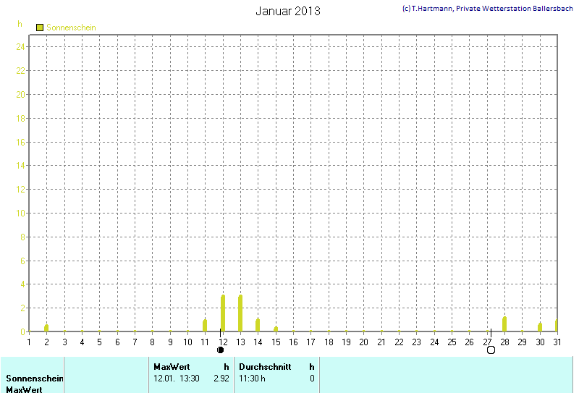579x393 pixels.
Task: Click the y-axis unit label h
Action: point(20,24)
